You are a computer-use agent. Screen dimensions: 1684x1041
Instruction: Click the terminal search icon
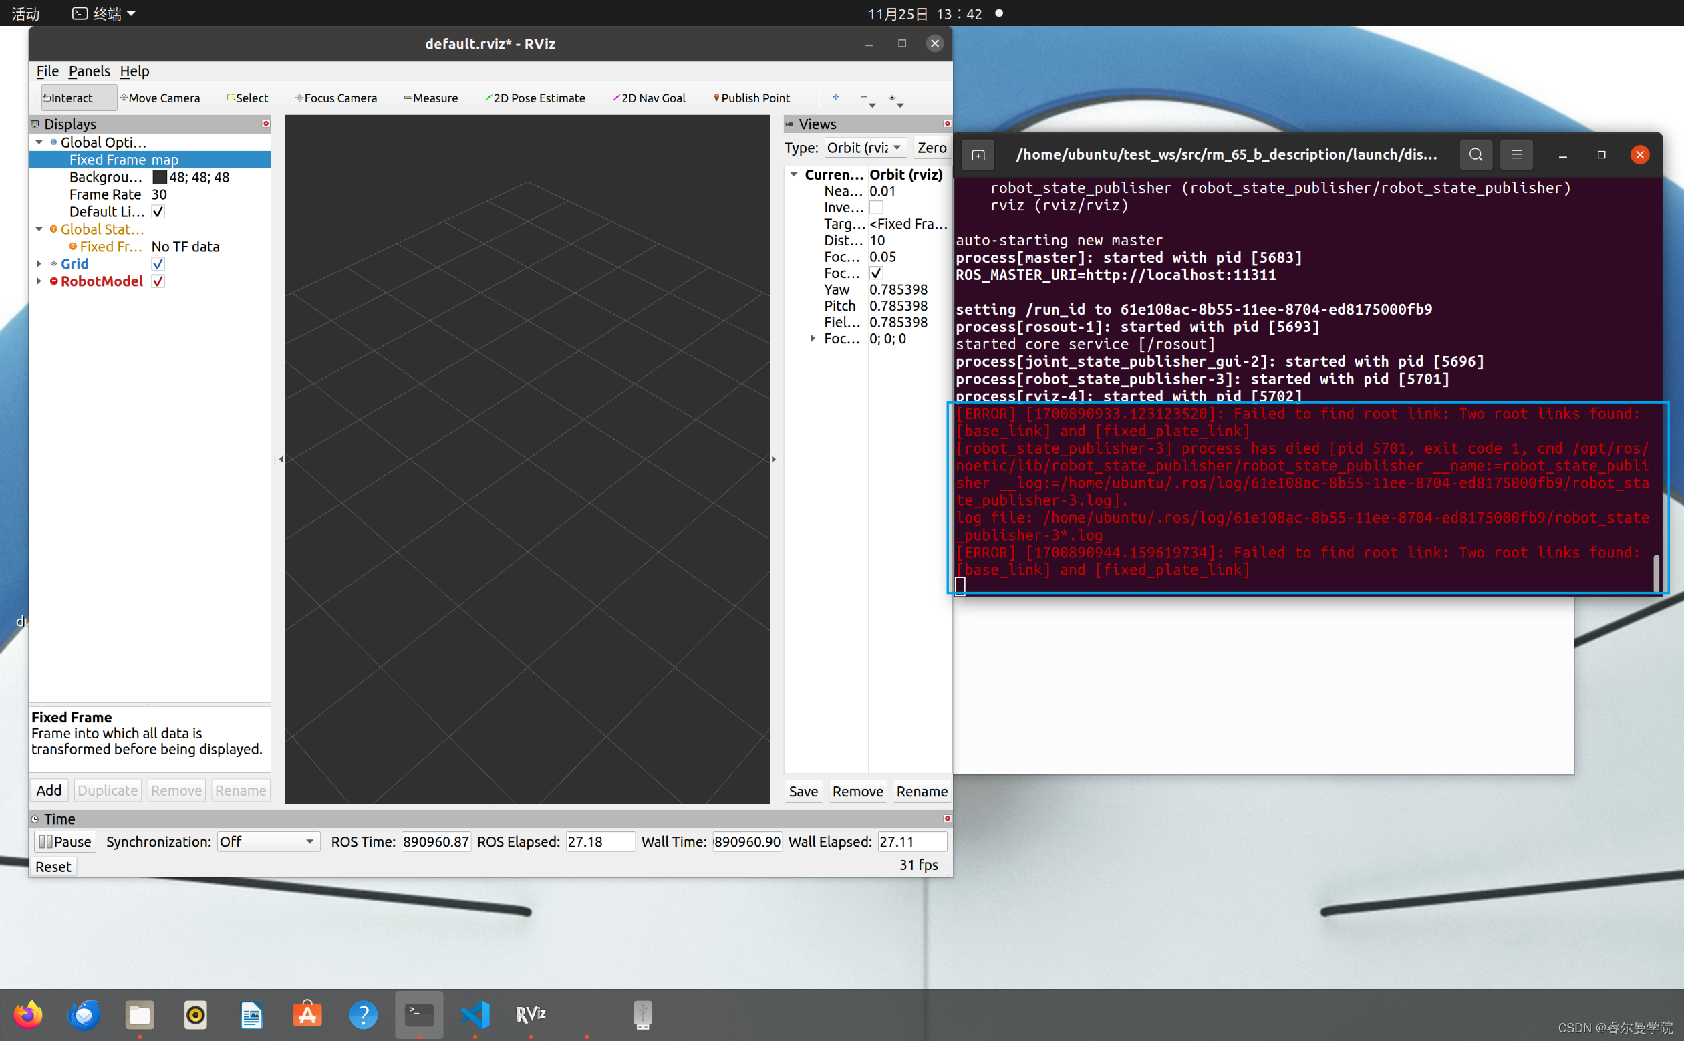coord(1476,155)
